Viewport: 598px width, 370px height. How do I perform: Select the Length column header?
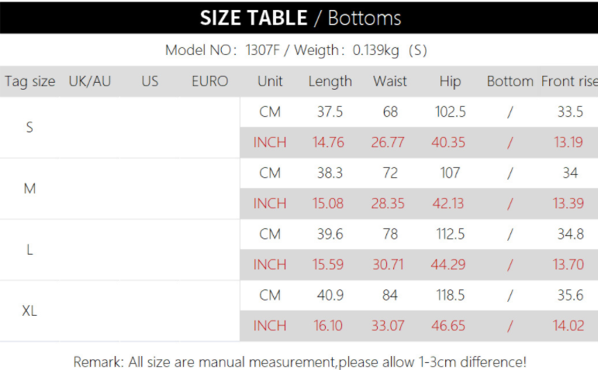[330, 81]
